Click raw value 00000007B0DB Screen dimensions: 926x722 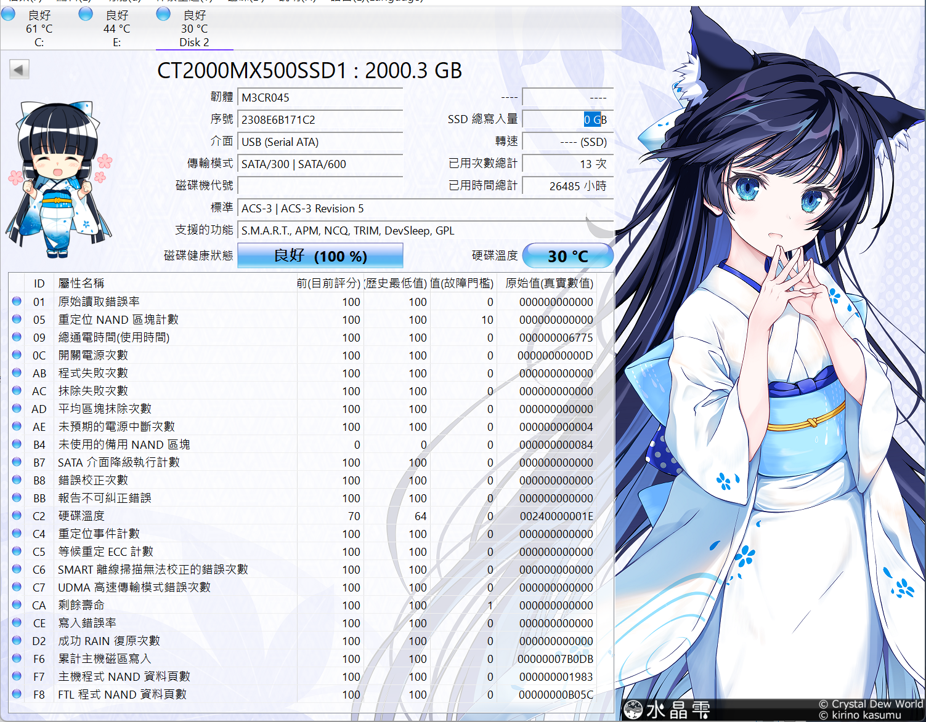555,659
